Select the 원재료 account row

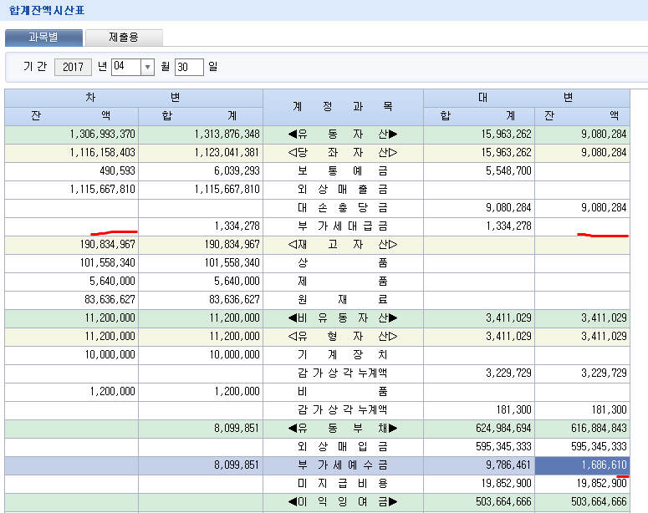(x=343, y=300)
